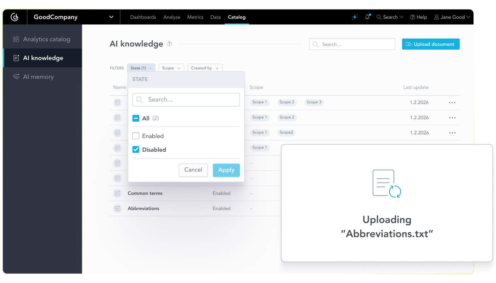The height and width of the screenshot is (283, 496).
Task: Click the document icon beside Common terms
Action: 117,194
